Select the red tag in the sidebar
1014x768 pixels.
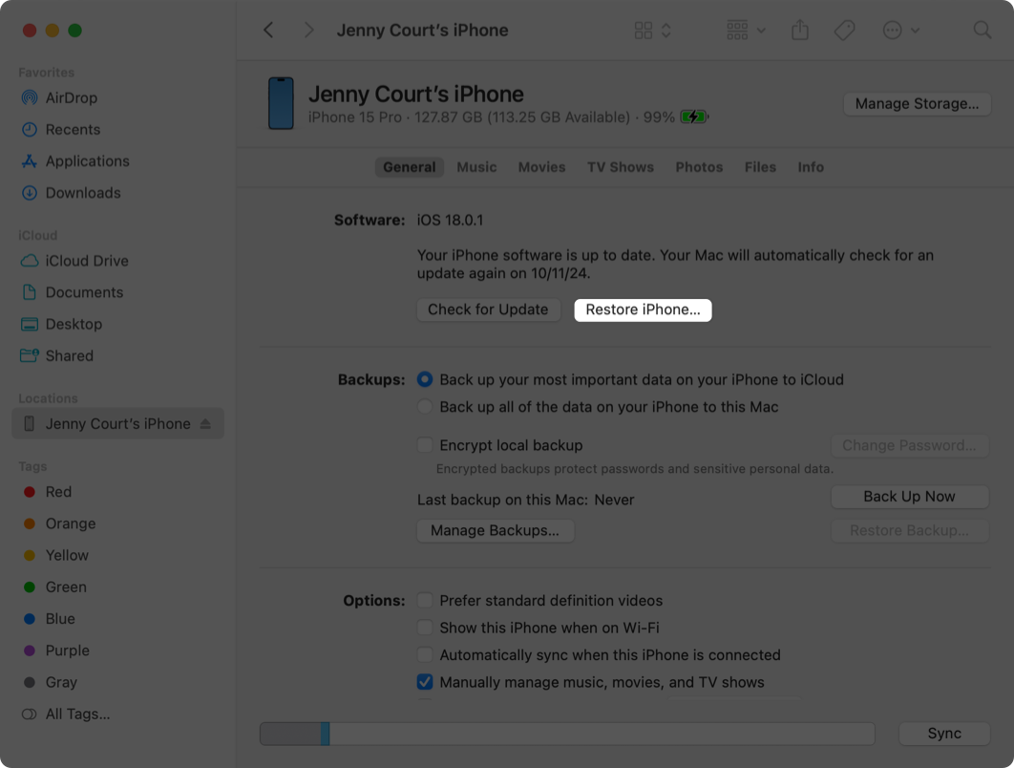[57, 492]
